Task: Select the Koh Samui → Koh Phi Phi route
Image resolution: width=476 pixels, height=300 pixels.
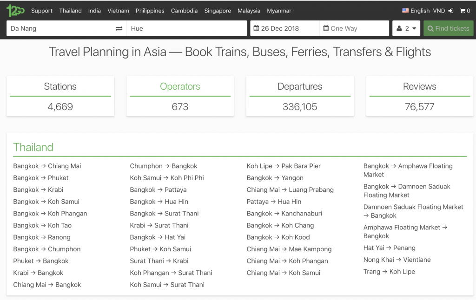Action: click(167, 178)
